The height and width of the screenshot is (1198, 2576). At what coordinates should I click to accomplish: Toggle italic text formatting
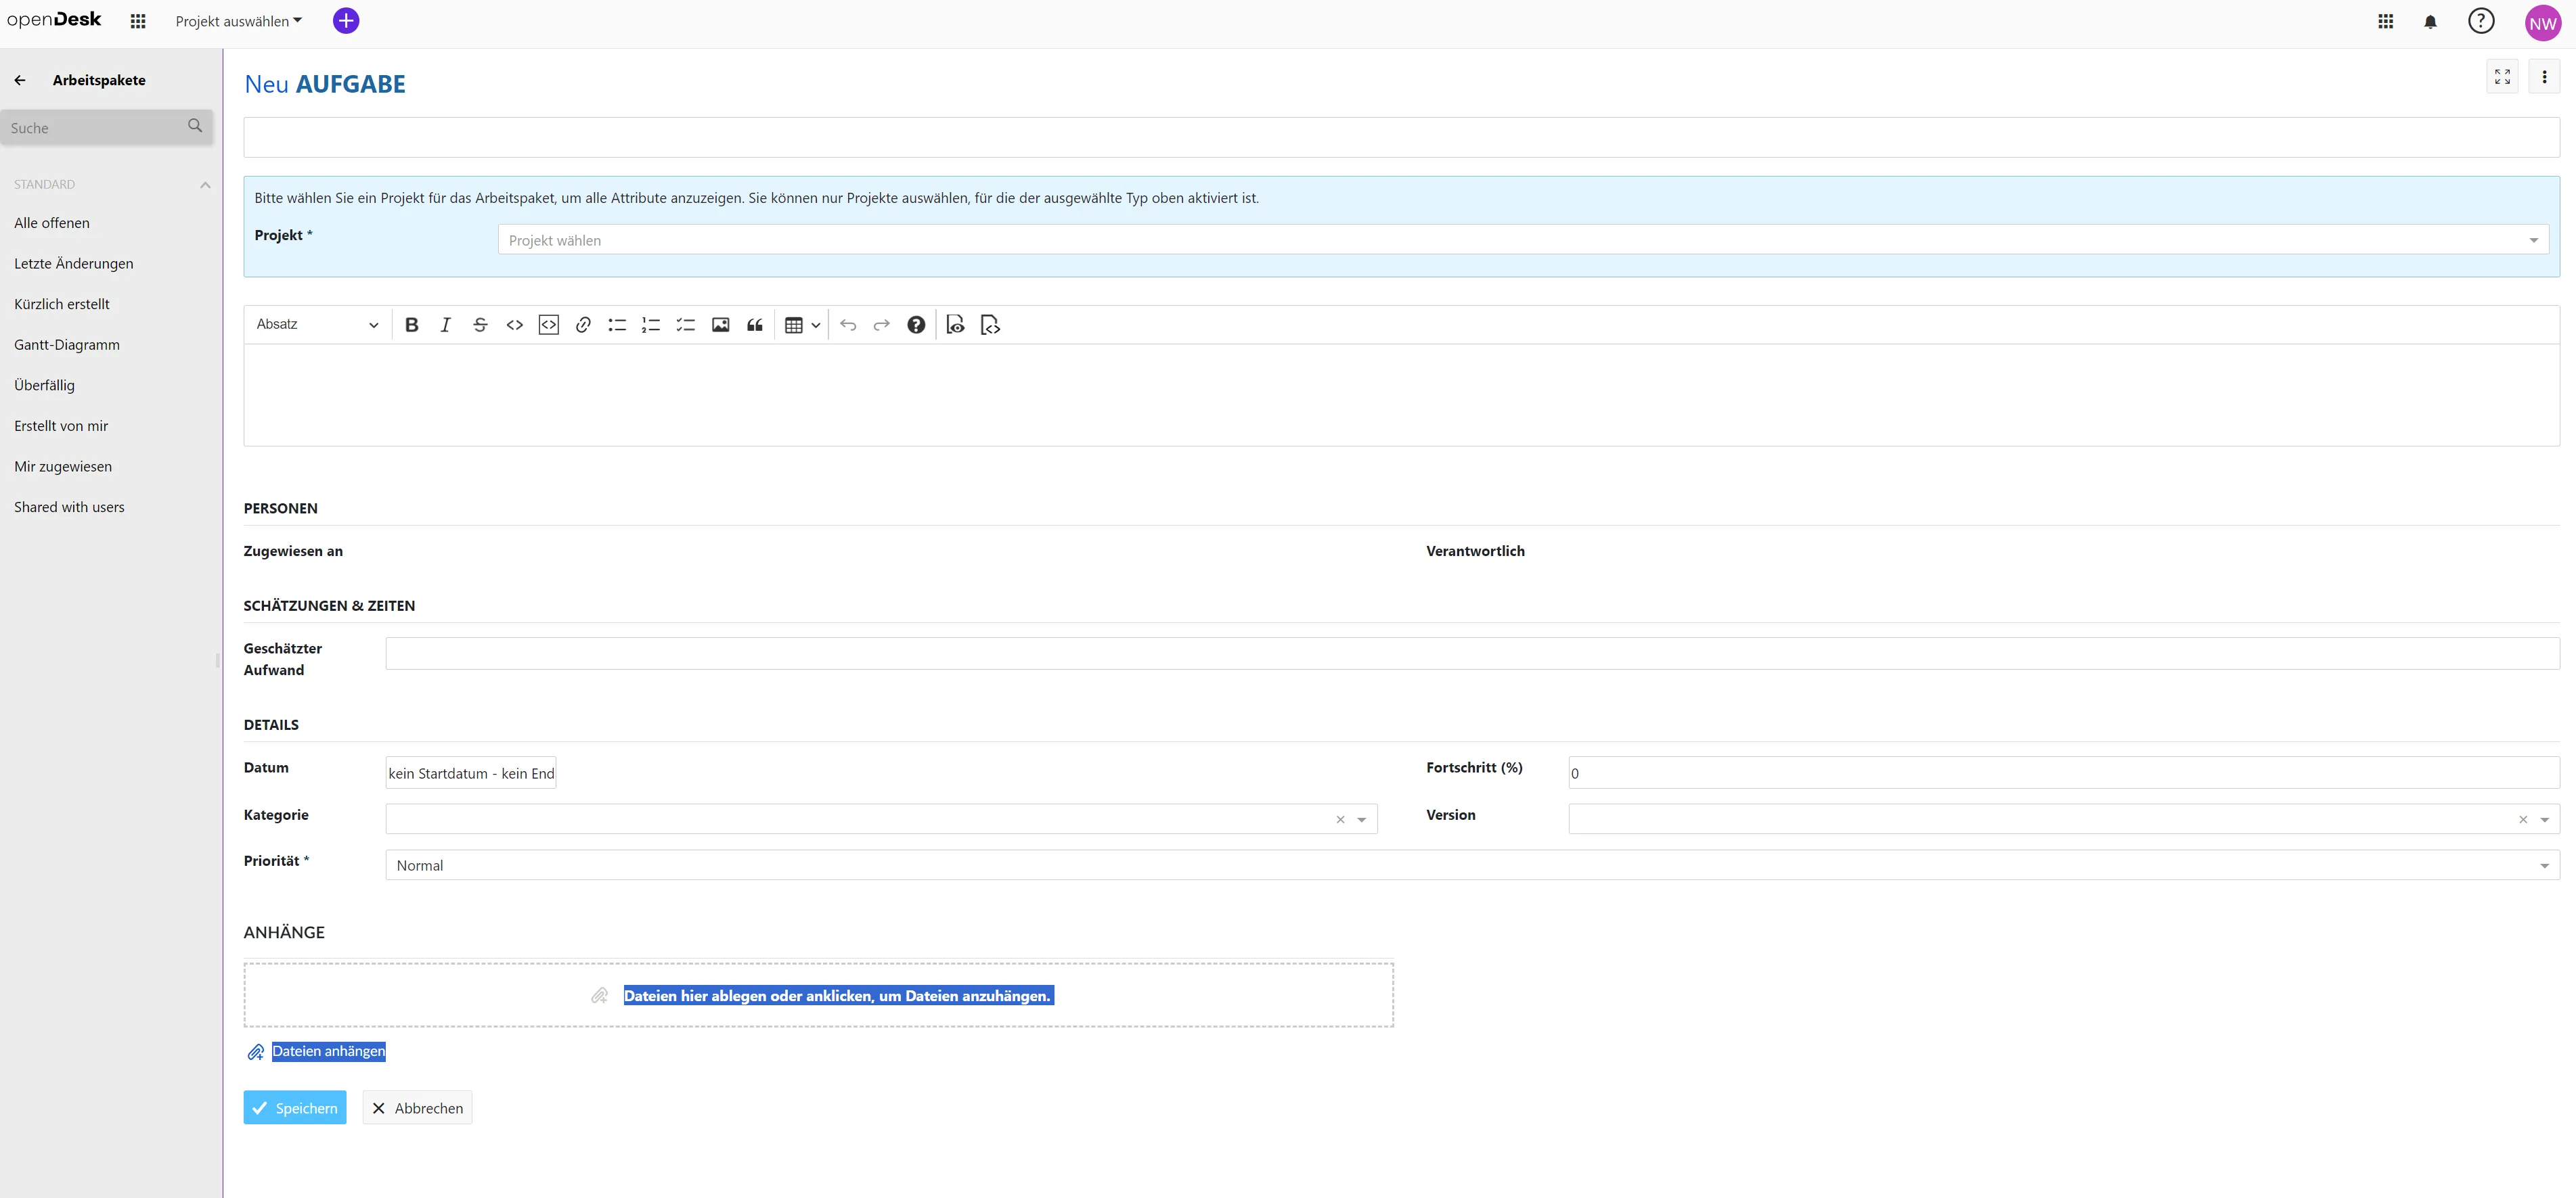pos(446,325)
